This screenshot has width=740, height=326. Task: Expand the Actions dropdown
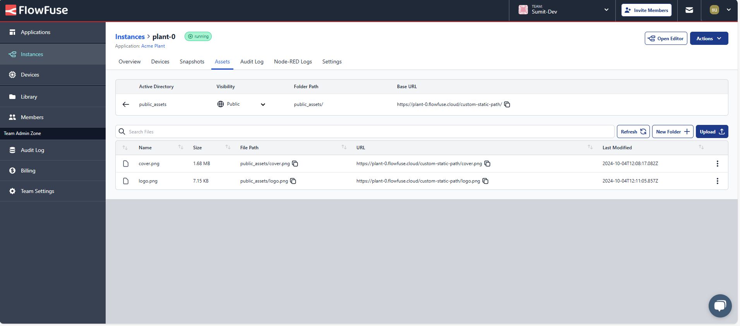709,38
